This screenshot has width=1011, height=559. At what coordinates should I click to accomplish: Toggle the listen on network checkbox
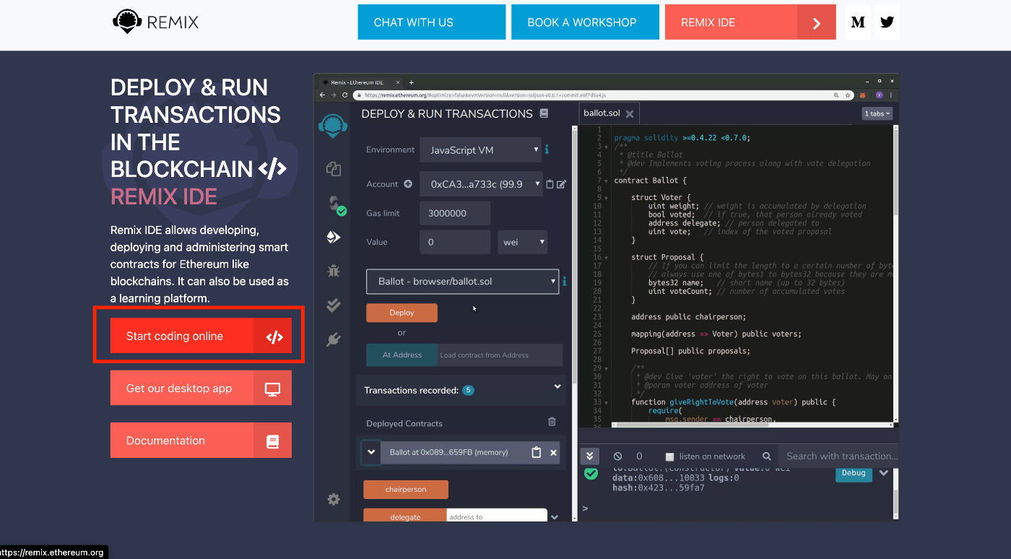[669, 456]
